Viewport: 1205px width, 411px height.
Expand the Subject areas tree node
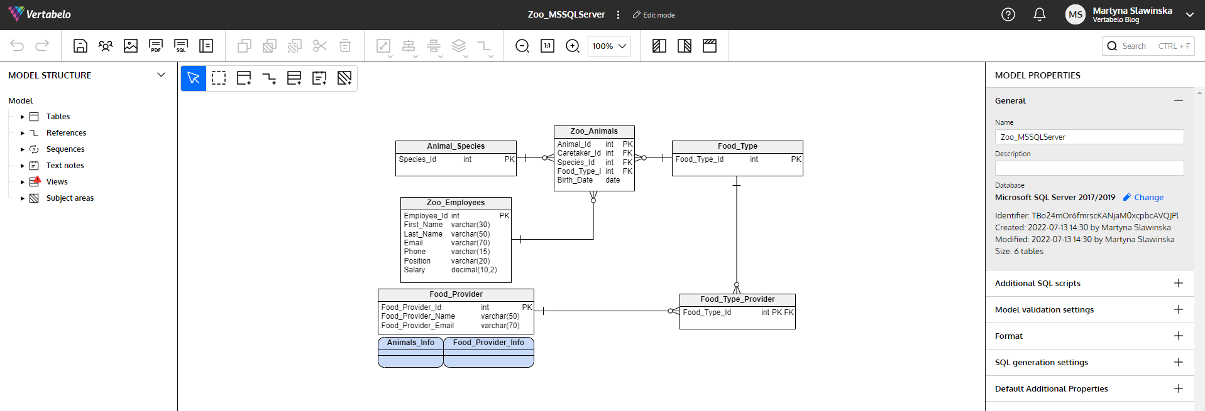[23, 198]
